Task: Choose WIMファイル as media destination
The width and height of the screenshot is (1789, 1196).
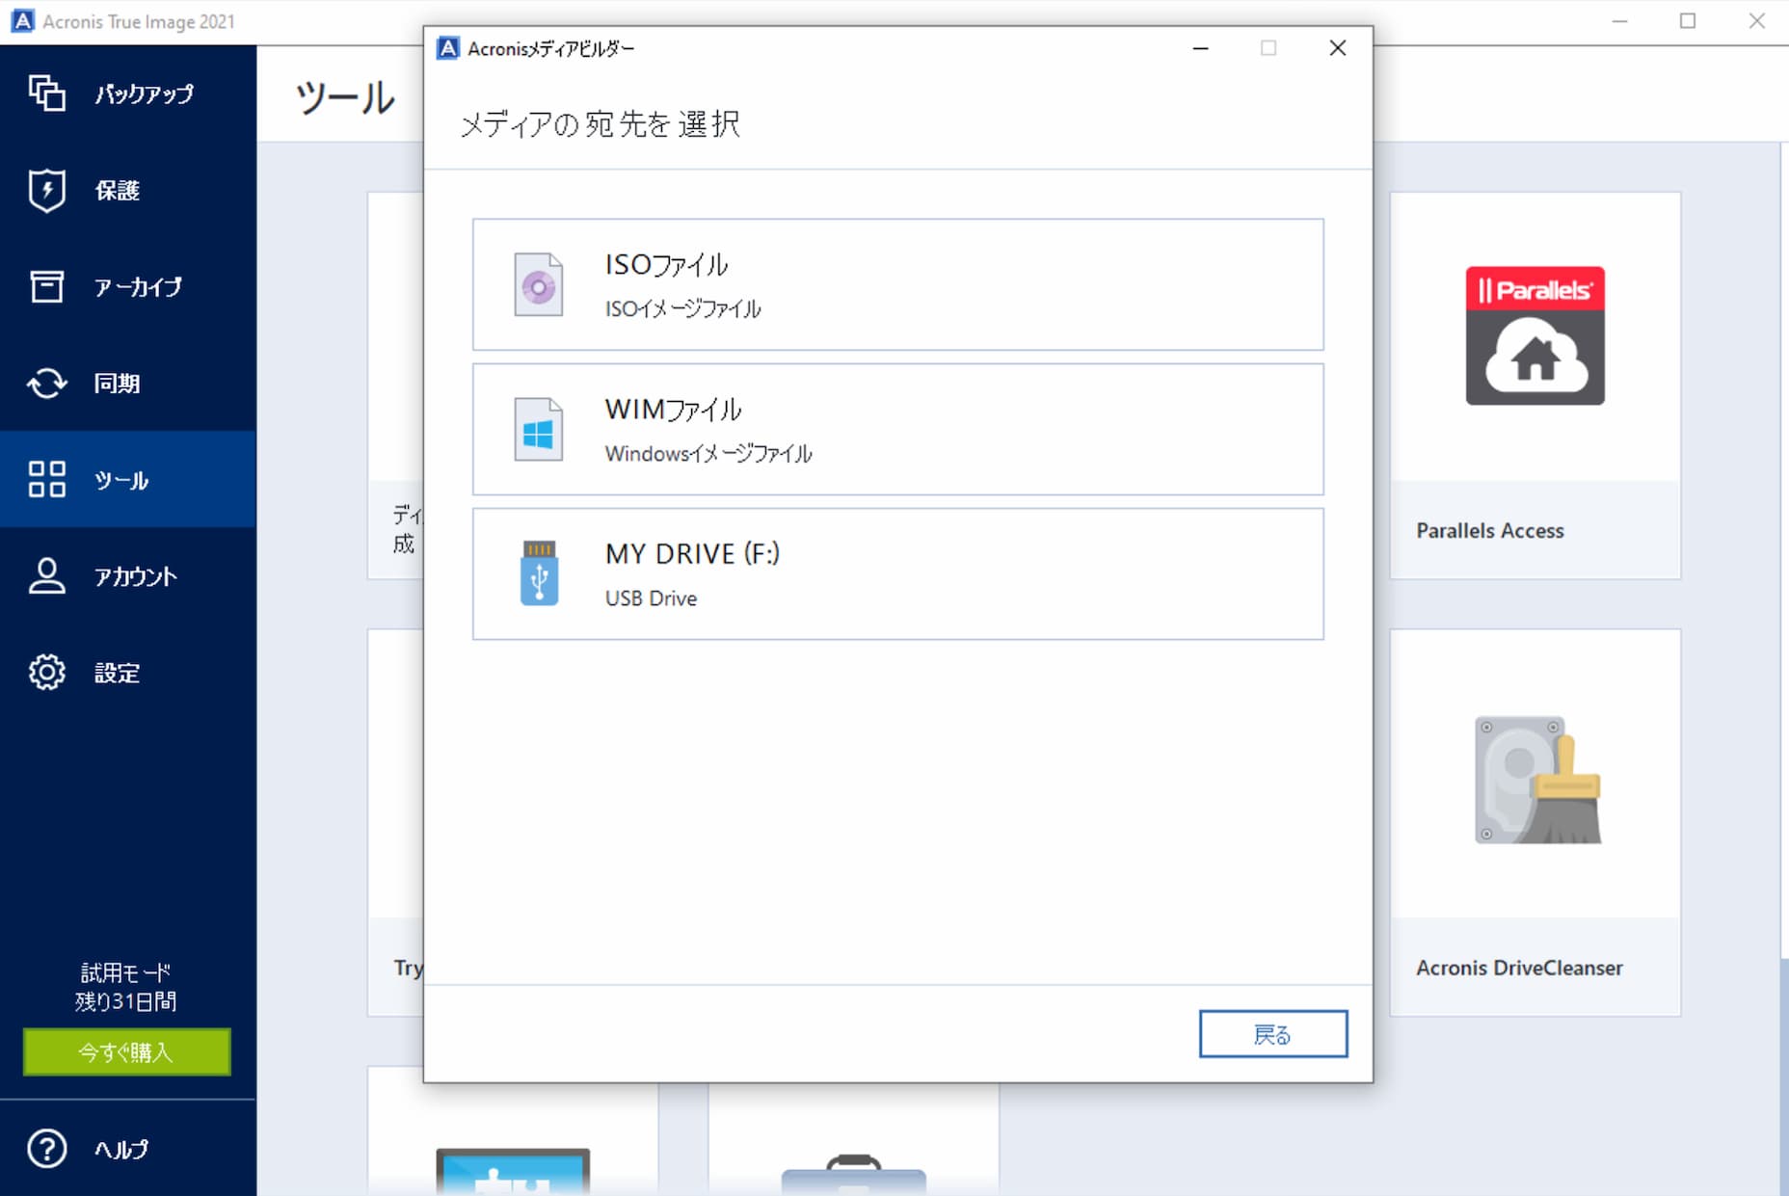Action: click(x=897, y=429)
